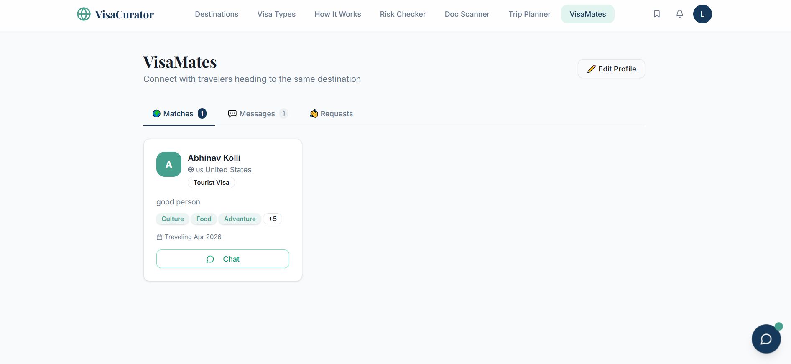The height and width of the screenshot is (364, 791).
Task: Open the saved bookmarks icon
Action: click(x=657, y=14)
